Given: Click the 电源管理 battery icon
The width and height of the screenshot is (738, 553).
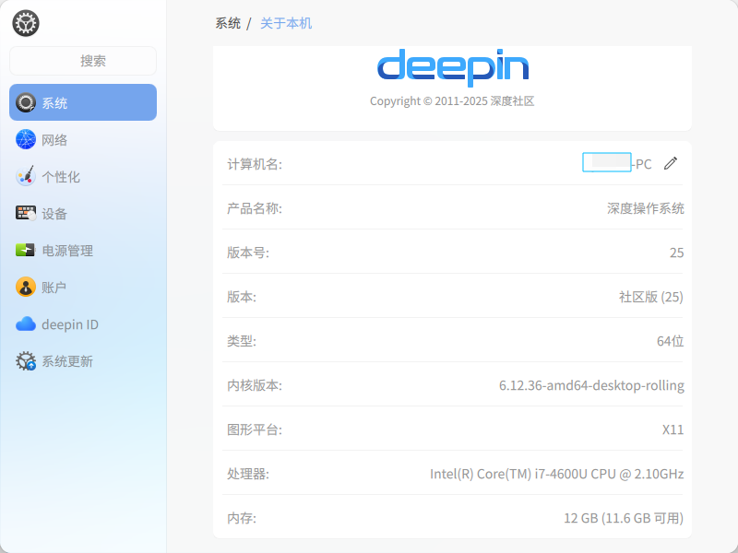Looking at the screenshot, I should pos(26,250).
